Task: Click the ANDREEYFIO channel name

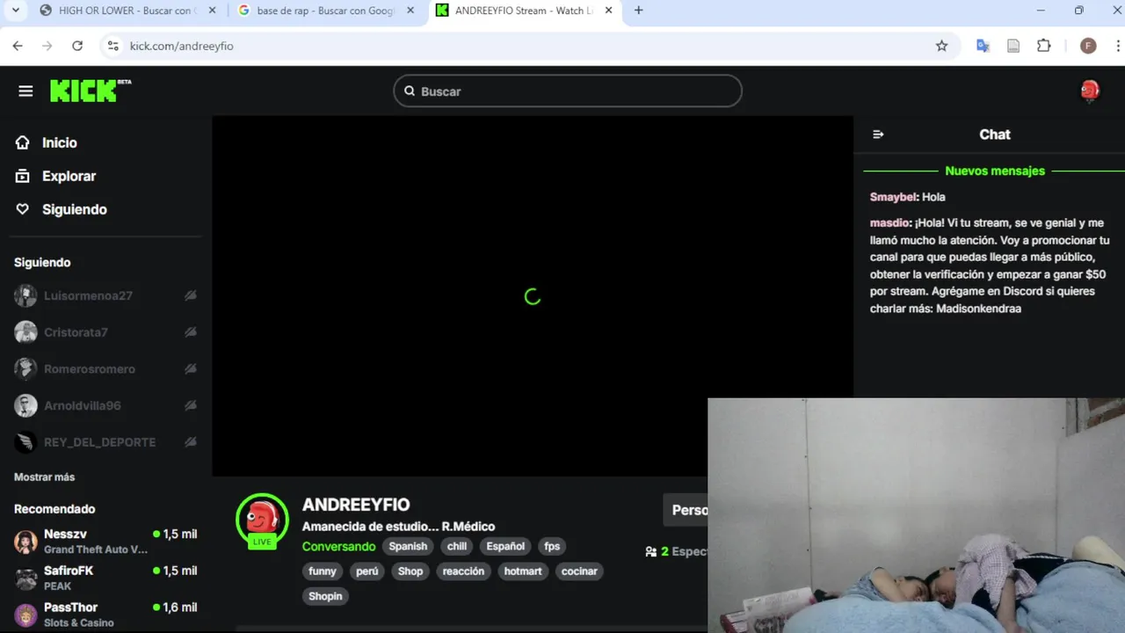Action: coord(356,505)
